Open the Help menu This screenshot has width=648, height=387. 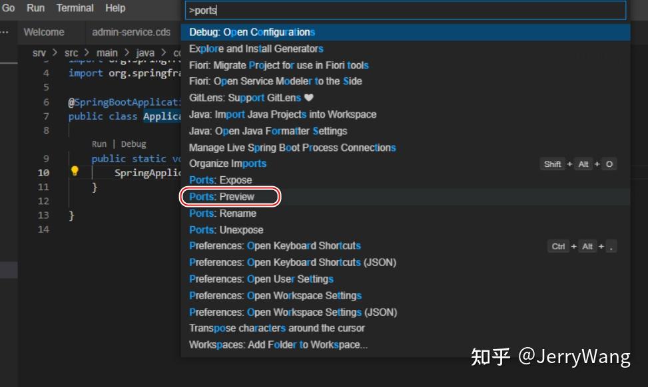[115, 8]
